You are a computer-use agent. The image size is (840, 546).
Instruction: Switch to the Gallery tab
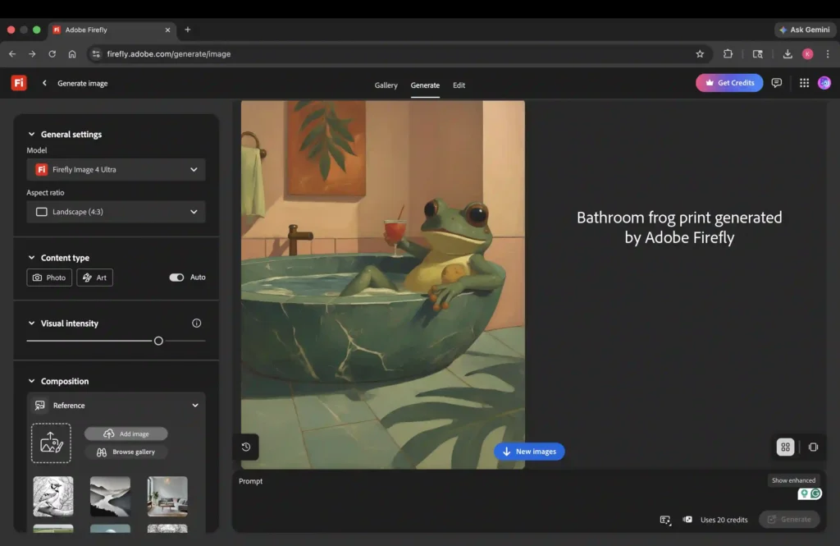tap(386, 85)
